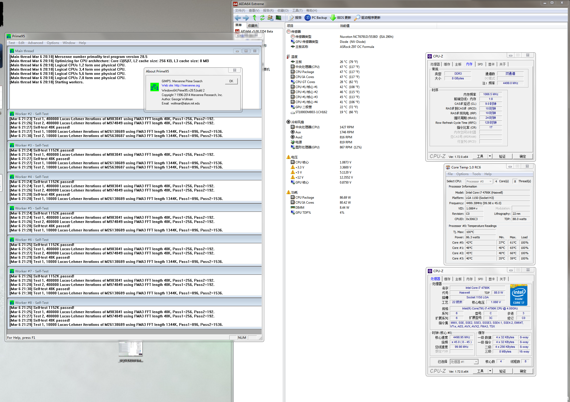Open the Prime95 Options menu
This screenshot has height=402, width=570.
tap(53, 43)
